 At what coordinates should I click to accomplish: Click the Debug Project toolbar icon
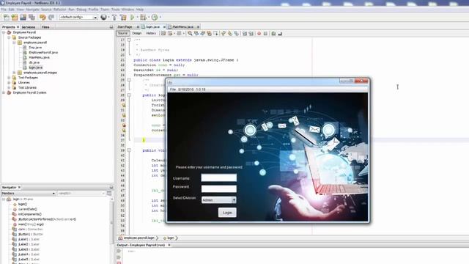pos(144,18)
